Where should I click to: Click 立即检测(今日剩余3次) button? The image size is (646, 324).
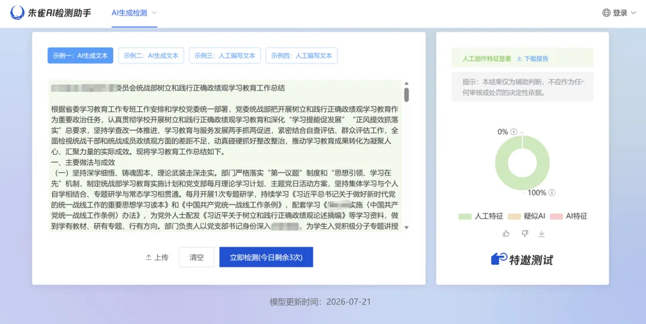266,257
